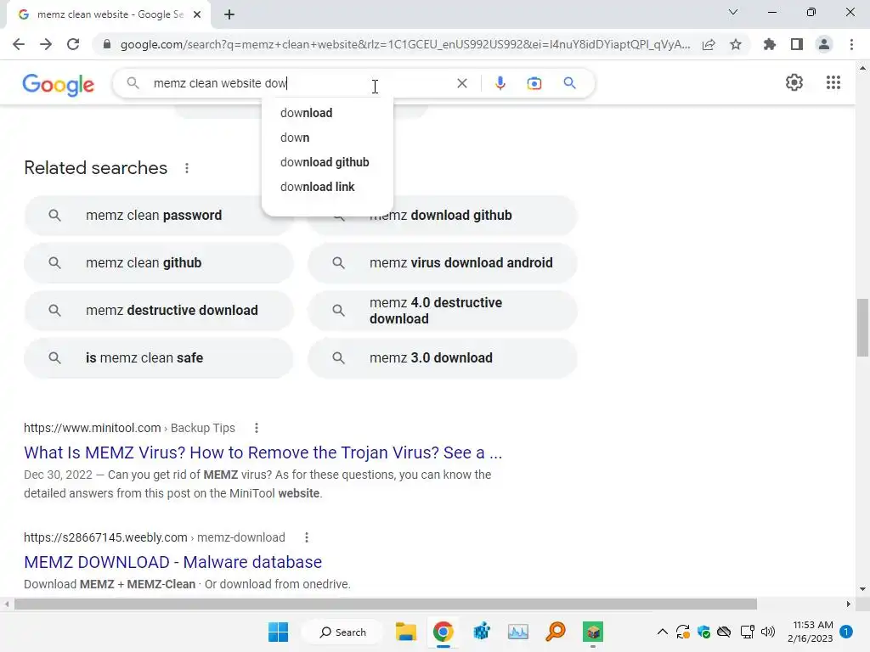
Task: Search related: memz clean password
Action: click(159, 215)
